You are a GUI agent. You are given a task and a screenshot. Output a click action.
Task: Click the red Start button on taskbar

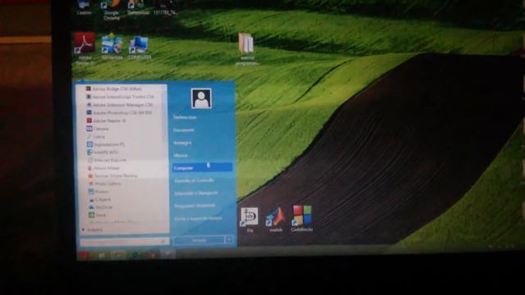(x=84, y=255)
